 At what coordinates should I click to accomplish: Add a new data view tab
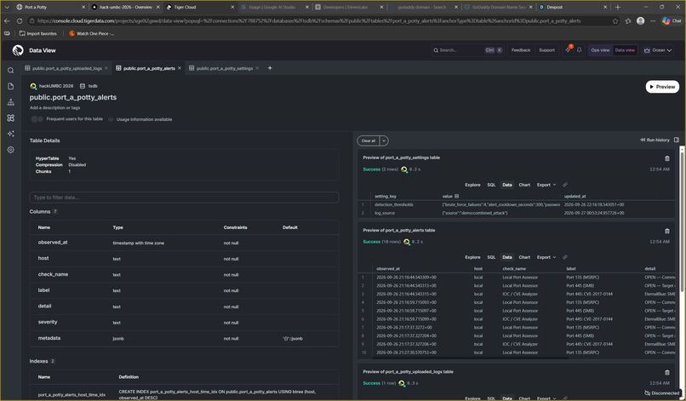point(270,68)
